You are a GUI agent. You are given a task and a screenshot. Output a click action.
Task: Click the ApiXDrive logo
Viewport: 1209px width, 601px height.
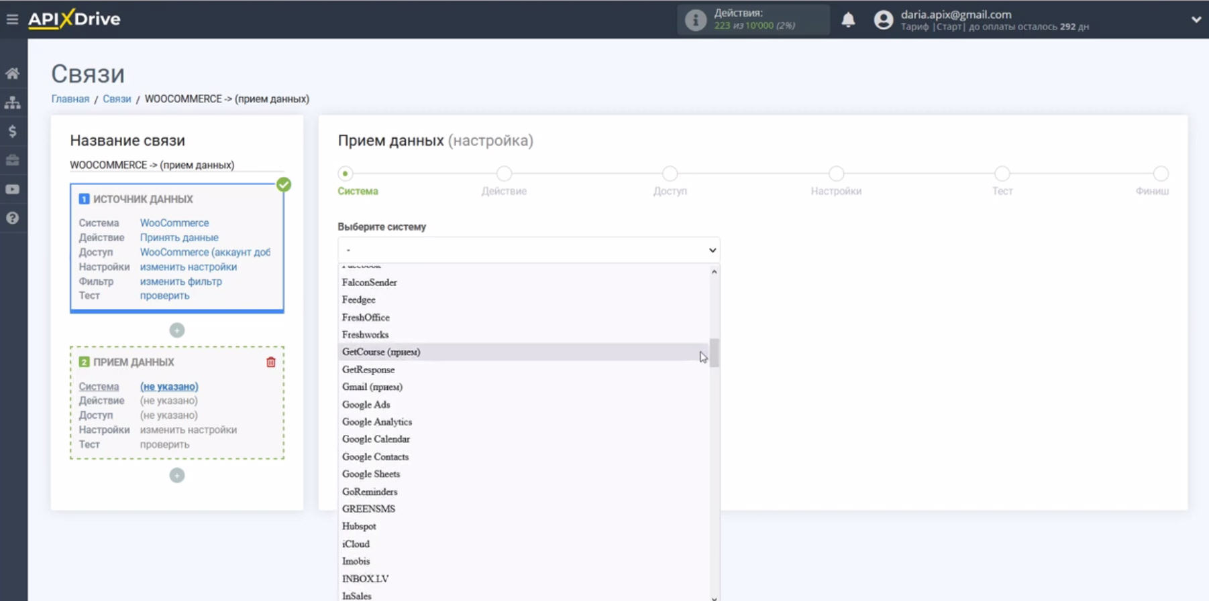click(74, 19)
